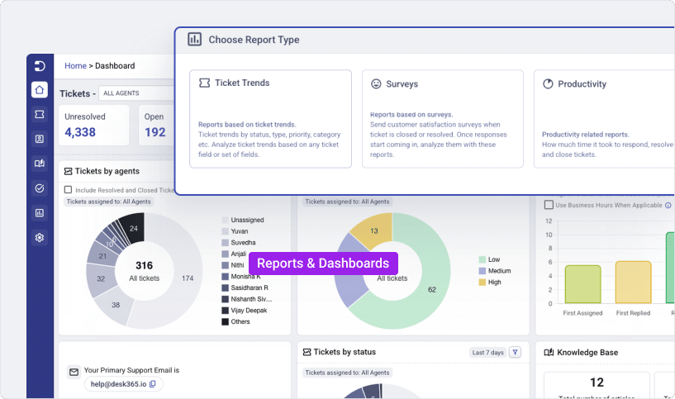Enable Use Business Hours When Applicable checkbox
Viewport: 675px width, 399px height.
pos(549,205)
